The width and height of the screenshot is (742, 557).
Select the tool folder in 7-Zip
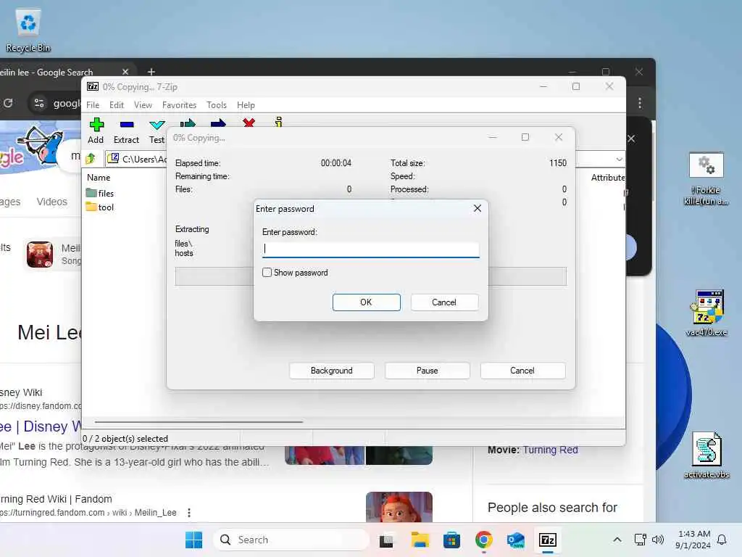[x=100, y=207]
